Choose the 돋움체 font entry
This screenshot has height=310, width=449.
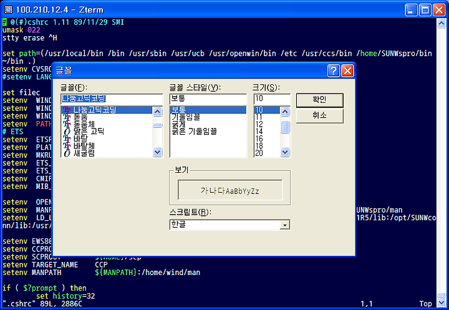84,124
